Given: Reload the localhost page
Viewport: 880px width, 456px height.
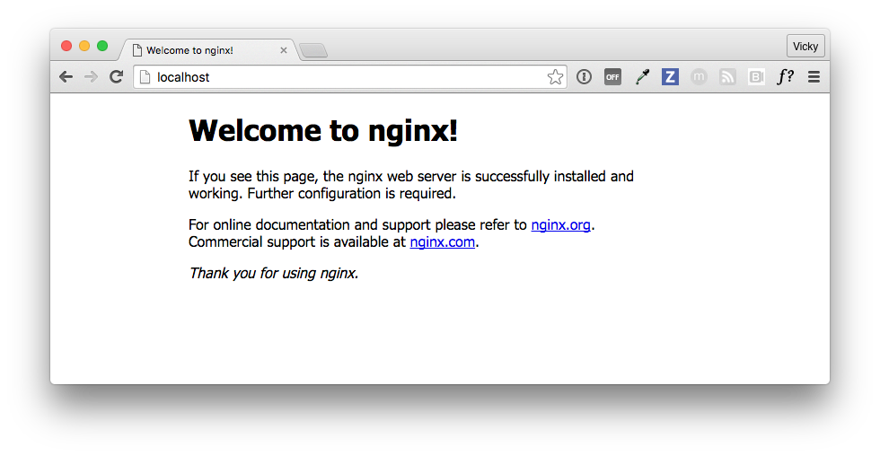Looking at the screenshot, I should coord(116,77).
